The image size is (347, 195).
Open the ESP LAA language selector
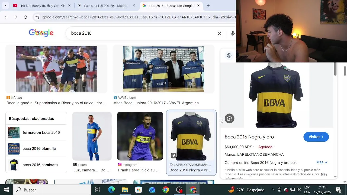pyautogui.click(x=307, y=190)
